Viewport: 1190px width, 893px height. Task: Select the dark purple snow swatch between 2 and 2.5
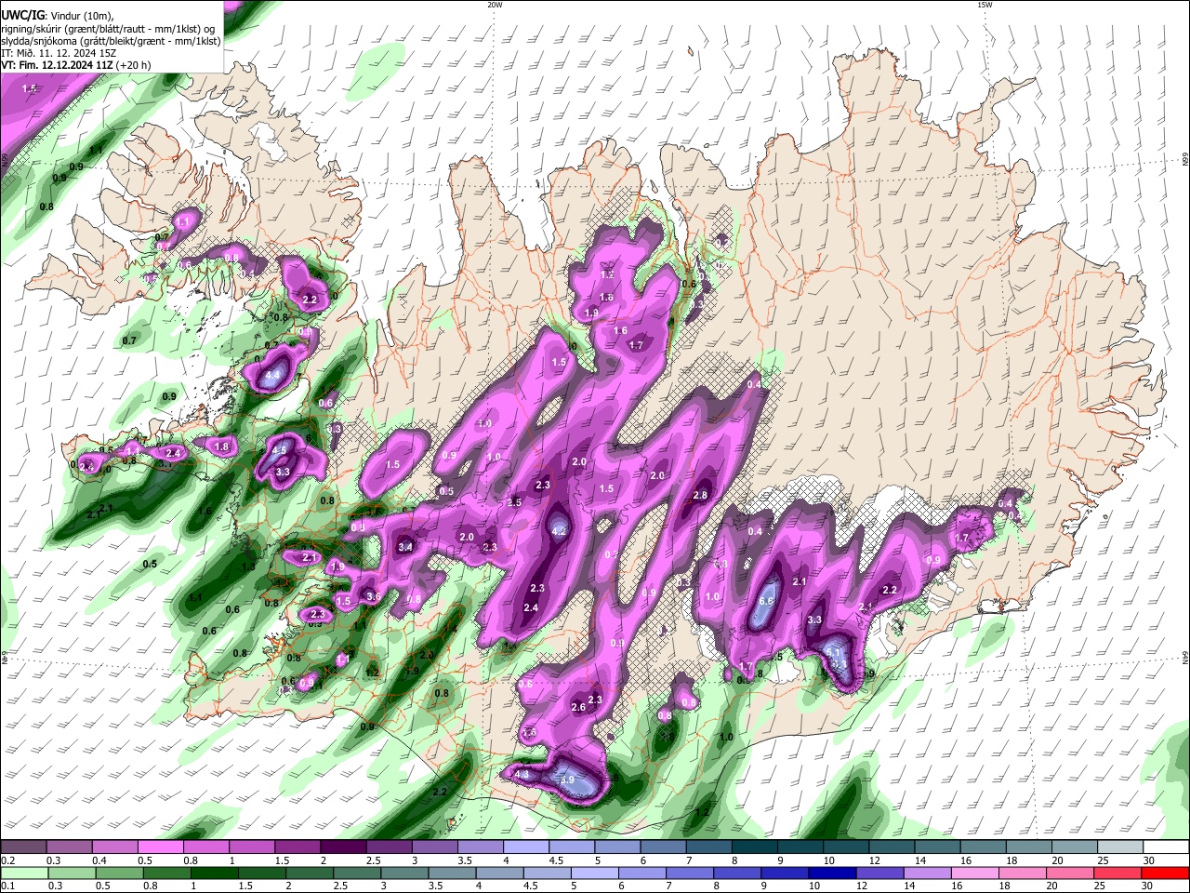[x=343, y=847]
